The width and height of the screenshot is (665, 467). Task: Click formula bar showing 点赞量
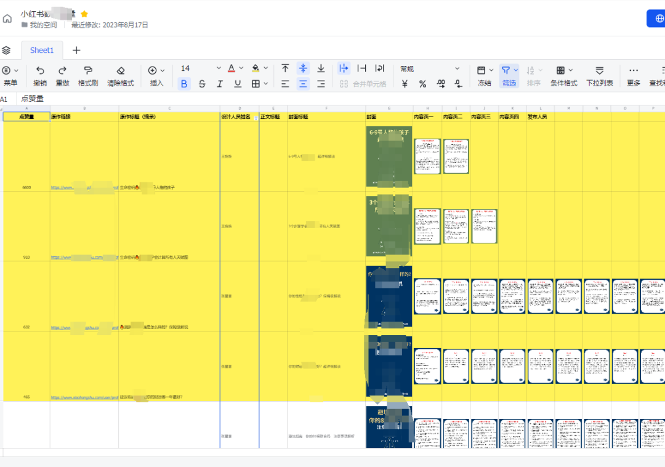(x=32, y=99)
